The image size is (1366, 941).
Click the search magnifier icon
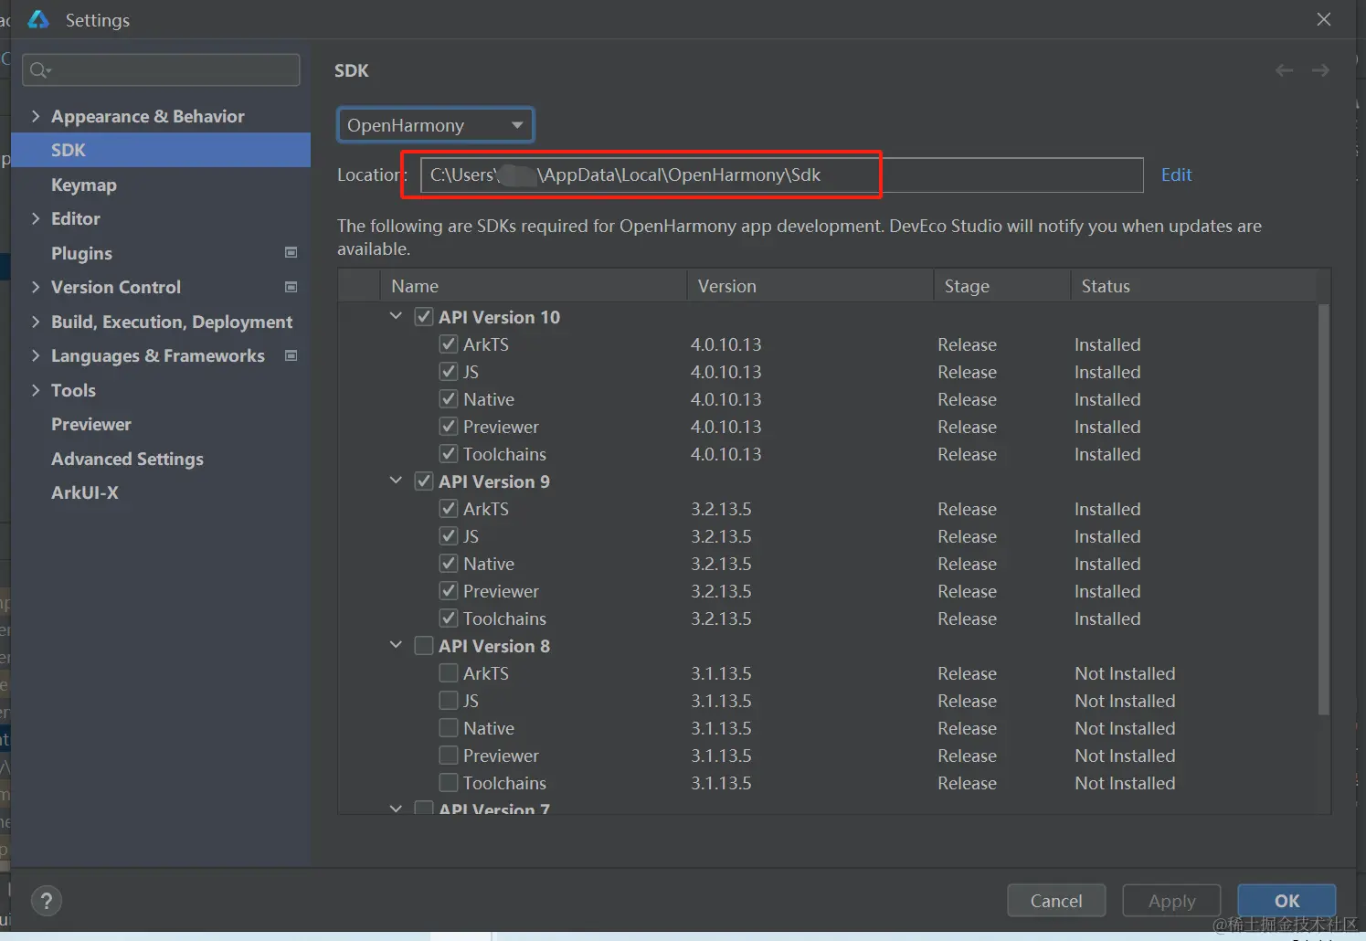click(x=39, y=69)
